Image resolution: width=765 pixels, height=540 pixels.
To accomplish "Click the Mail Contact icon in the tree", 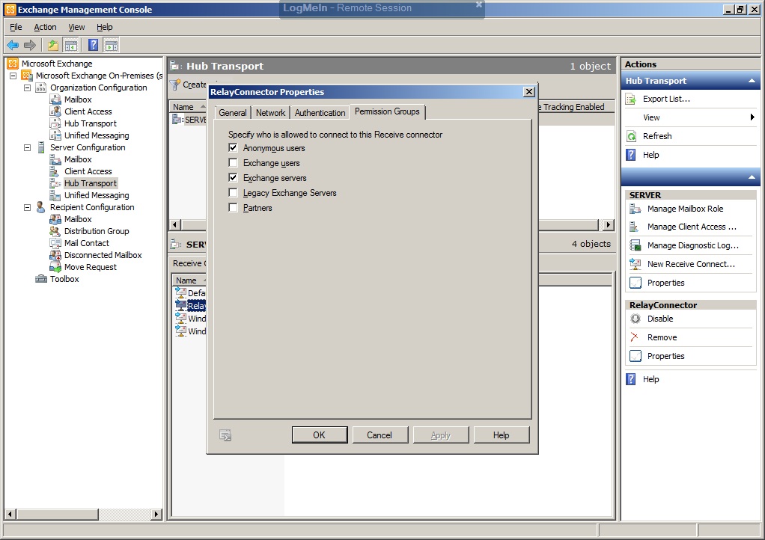I will tap(55, 243).
